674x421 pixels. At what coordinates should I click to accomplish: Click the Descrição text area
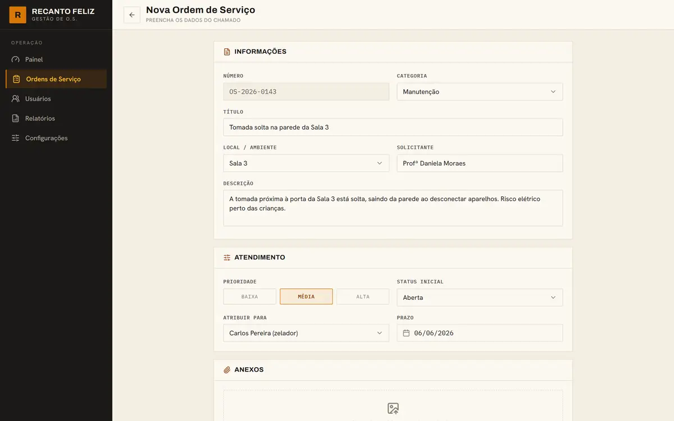[x=393, y=208]
